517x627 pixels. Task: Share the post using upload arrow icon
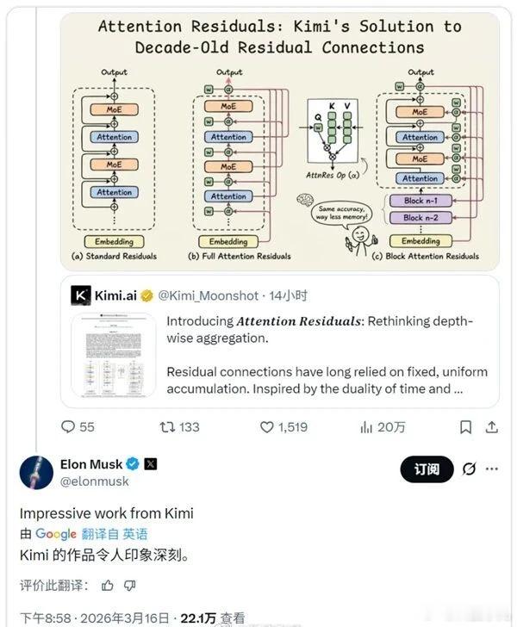[492, 427]
